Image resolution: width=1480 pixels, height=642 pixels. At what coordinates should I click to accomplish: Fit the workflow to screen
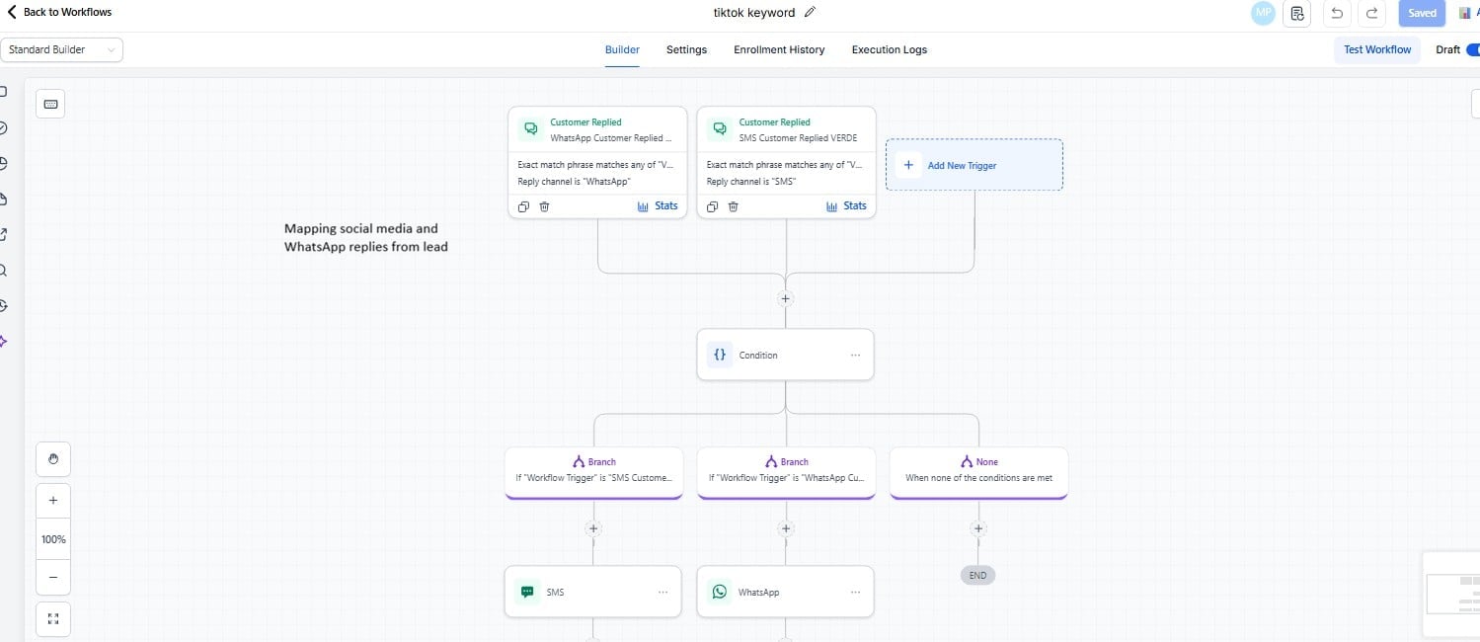point(52,618)
